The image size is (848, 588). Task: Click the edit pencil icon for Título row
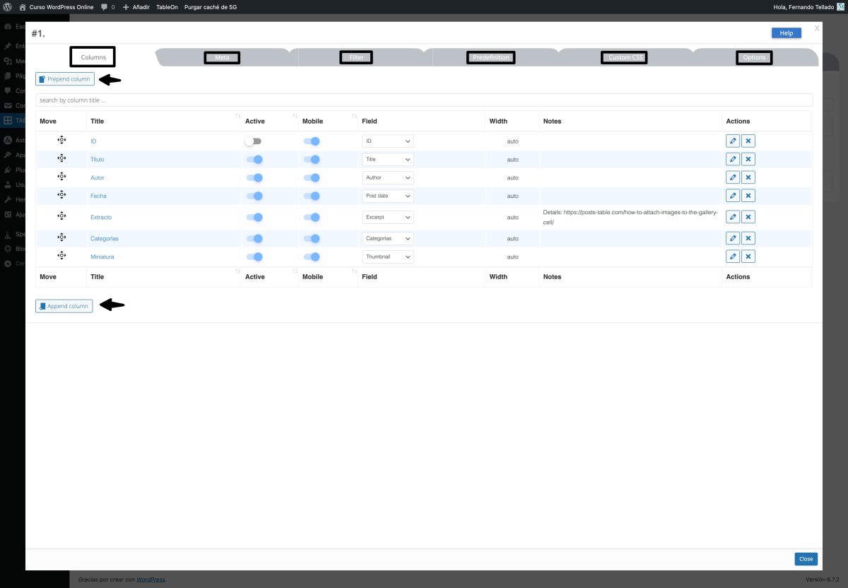(733, 159)
